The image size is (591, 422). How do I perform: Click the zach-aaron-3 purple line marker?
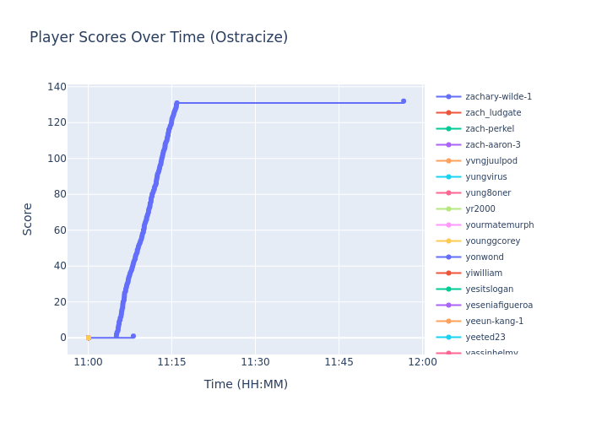coord(448,145)
